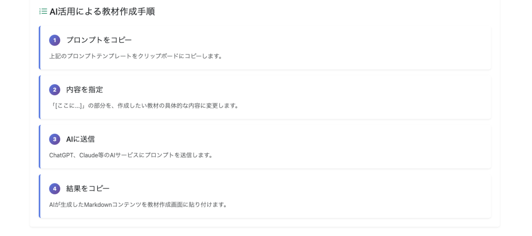This screenshot has width=532, height=236.
Task: Click the 結果をコピー step title
Action: pos(88,189)
